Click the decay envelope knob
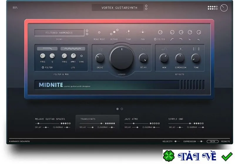The width and height of the screenshot is (235, 164). click(x=181, y=32)
